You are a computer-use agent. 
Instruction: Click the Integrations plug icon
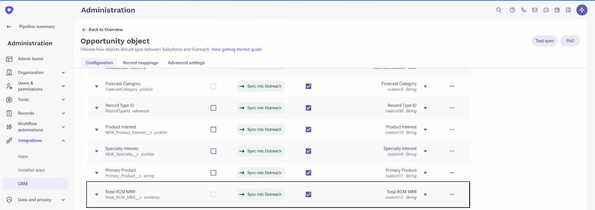[x=9, y=141]
